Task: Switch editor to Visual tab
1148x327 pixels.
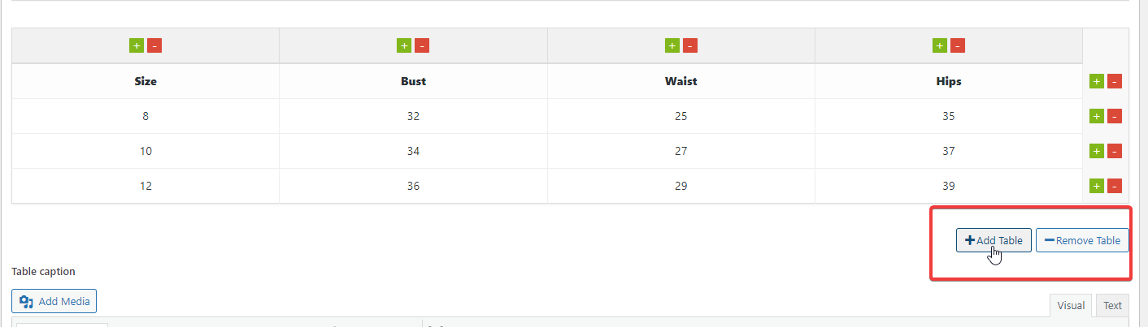Action: (1070, 306)
